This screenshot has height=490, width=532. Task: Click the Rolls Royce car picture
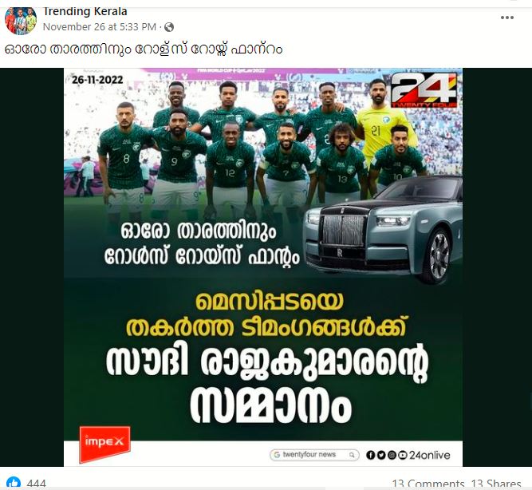[x=384, y=230]
